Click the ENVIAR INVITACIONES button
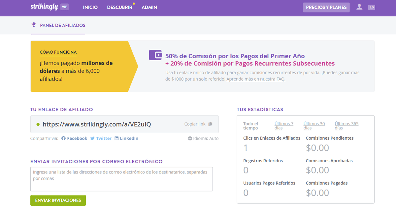The width and height of the screenshot is (396, 215). click(x=58, y=200)
